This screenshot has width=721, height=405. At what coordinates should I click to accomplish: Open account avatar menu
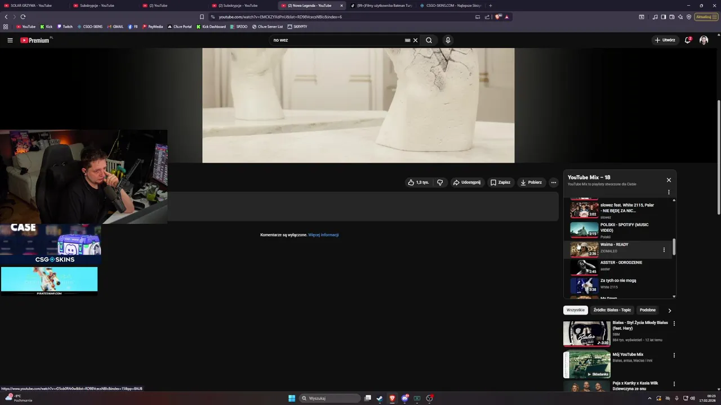[704, 40]
